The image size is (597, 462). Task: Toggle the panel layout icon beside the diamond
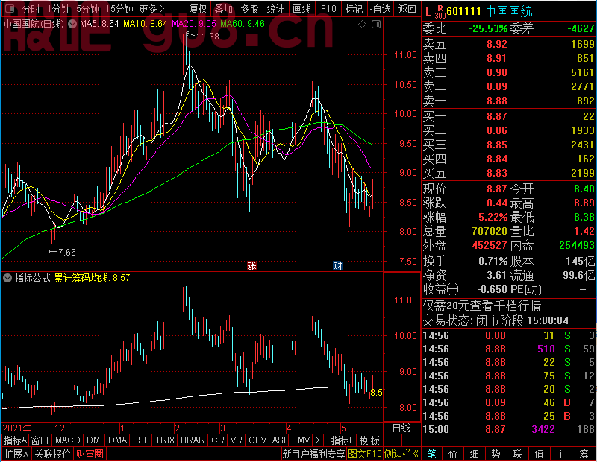click(x=376, y=25)
